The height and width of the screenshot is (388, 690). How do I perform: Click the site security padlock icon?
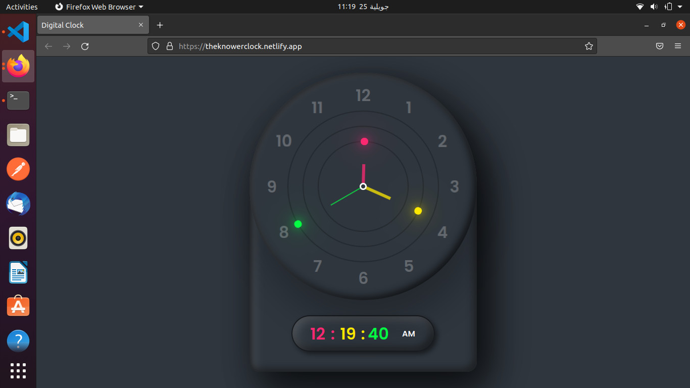pyautogui.click(x=169, y=46)
